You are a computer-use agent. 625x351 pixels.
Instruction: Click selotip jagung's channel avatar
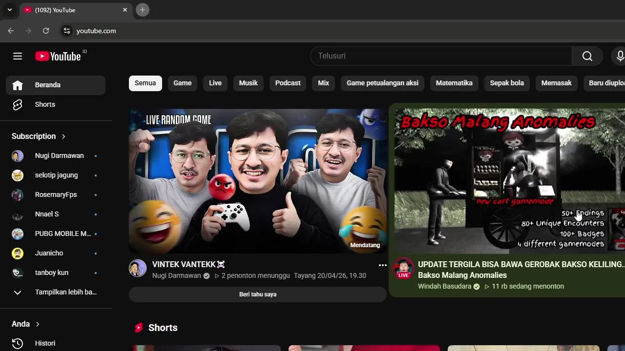click(18, 175)
